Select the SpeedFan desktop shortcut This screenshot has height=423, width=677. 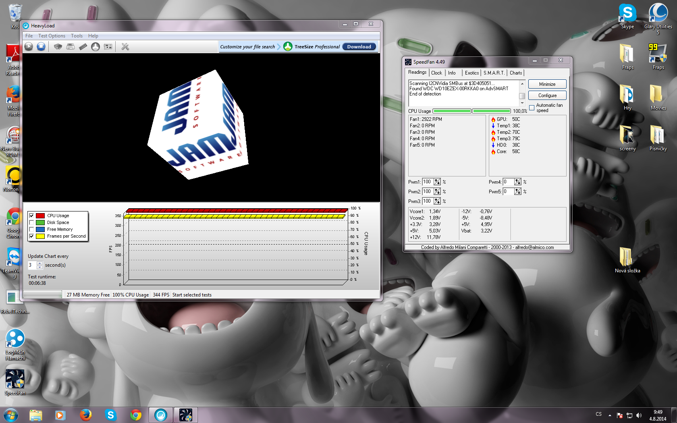coord(15,382)
